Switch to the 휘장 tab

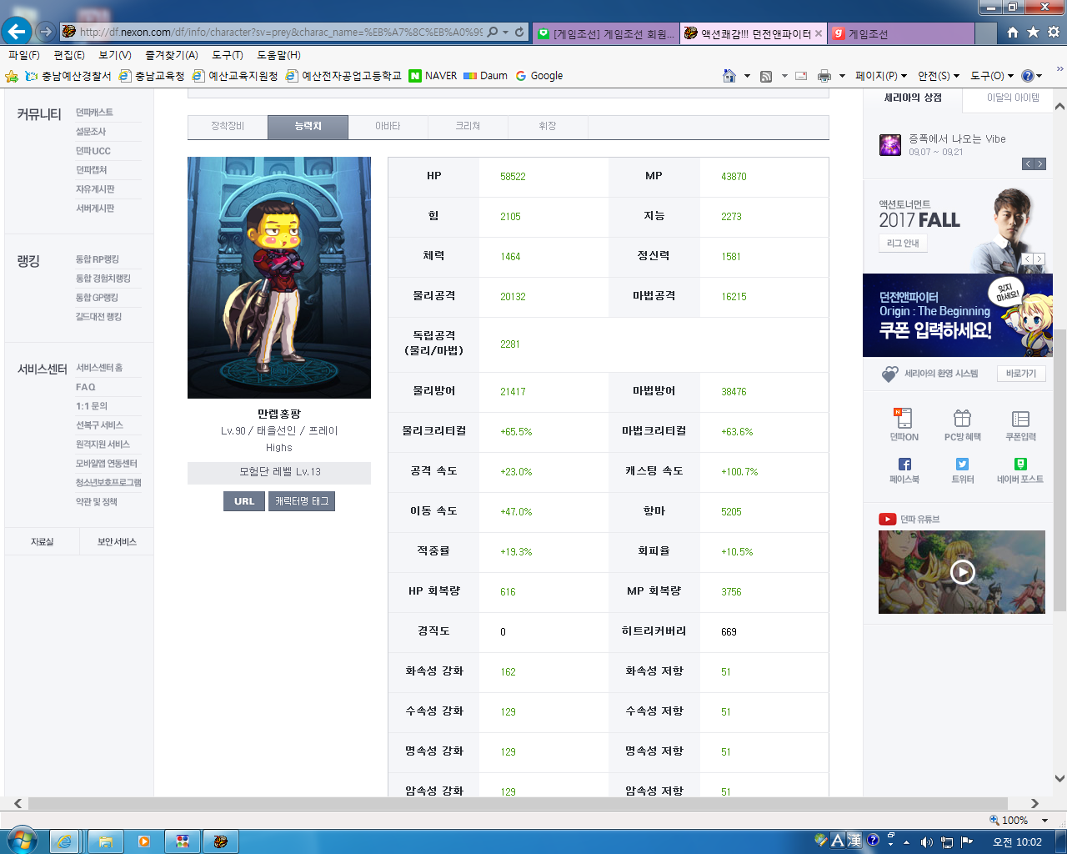[x=548, y=126]
